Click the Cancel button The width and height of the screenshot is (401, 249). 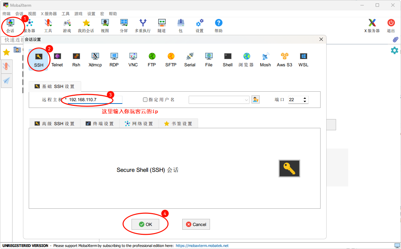[196, 224]
